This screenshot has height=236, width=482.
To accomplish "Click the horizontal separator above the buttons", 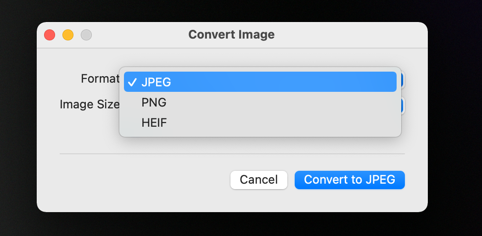I will [232, 154].
